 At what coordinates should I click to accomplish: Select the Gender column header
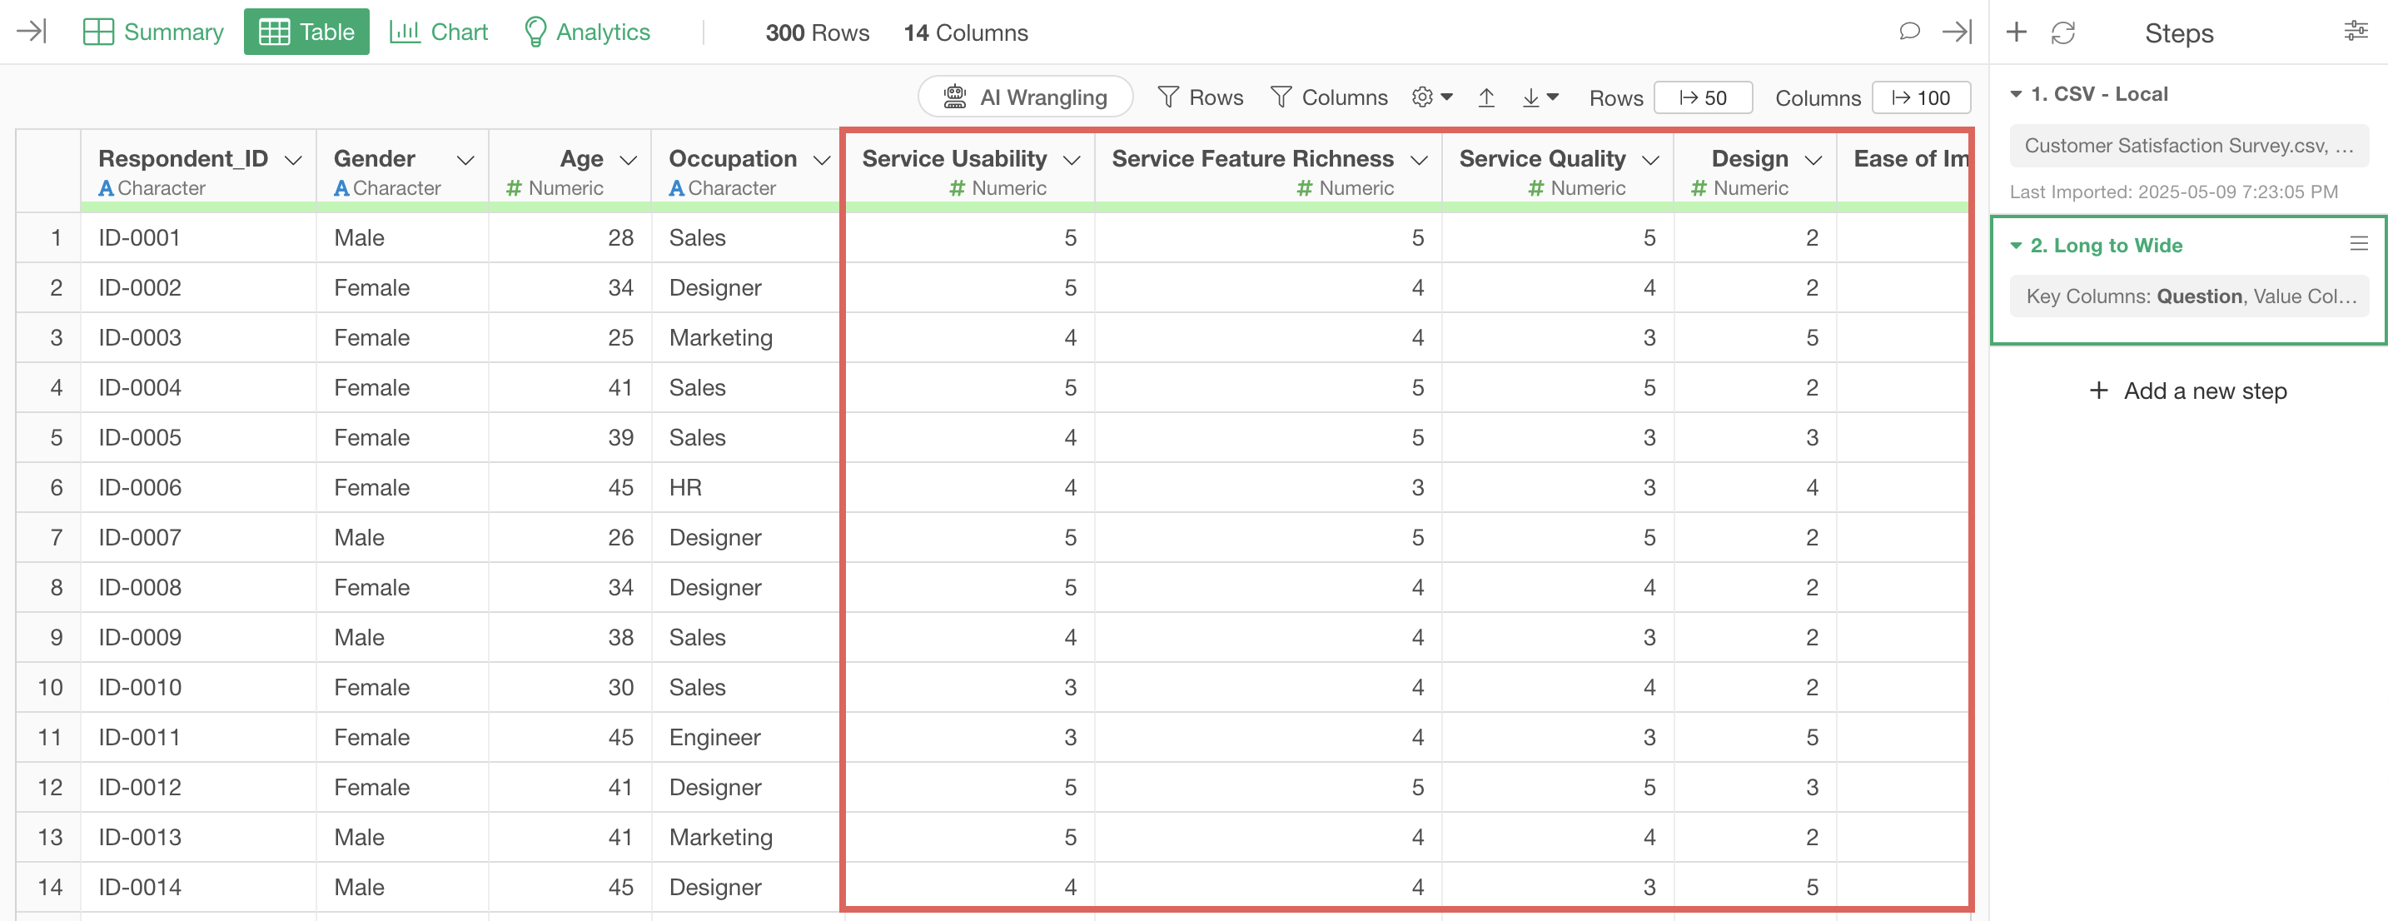[x=375, y=158]
